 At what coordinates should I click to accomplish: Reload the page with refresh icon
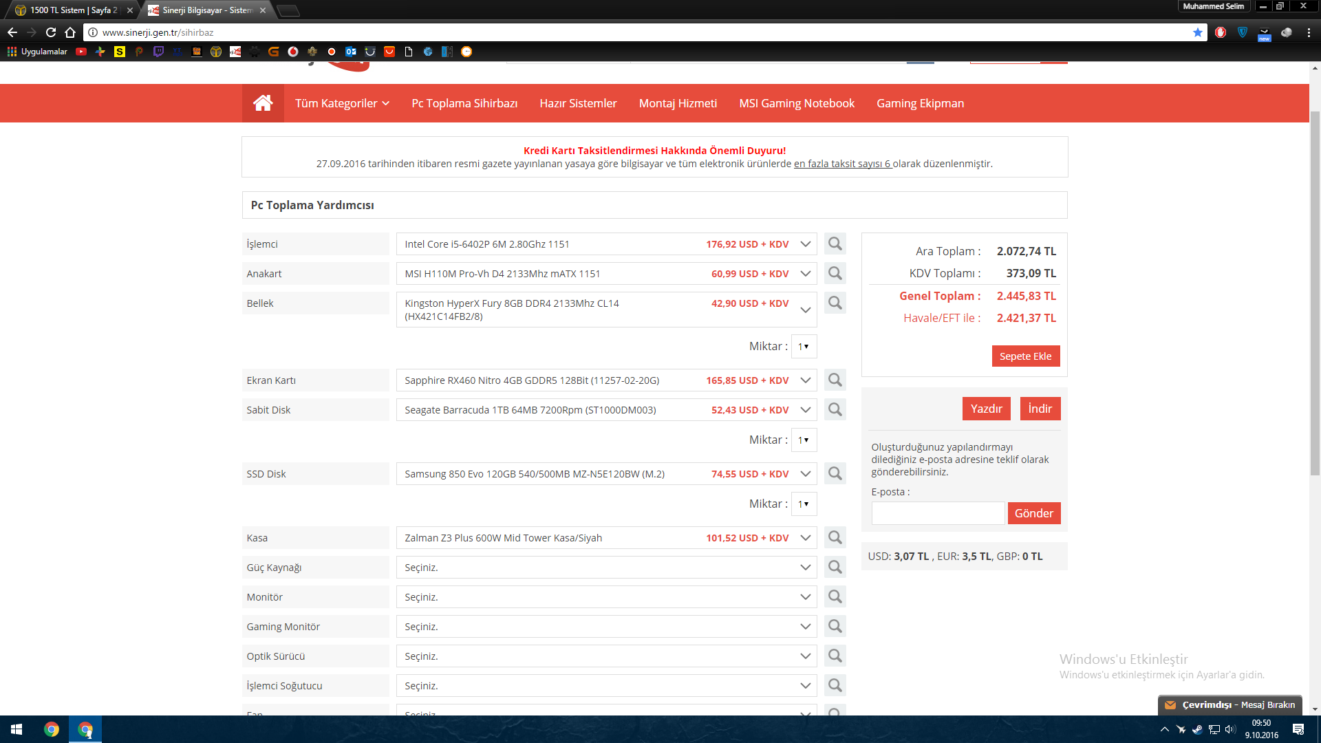click(x=51, y=32)
